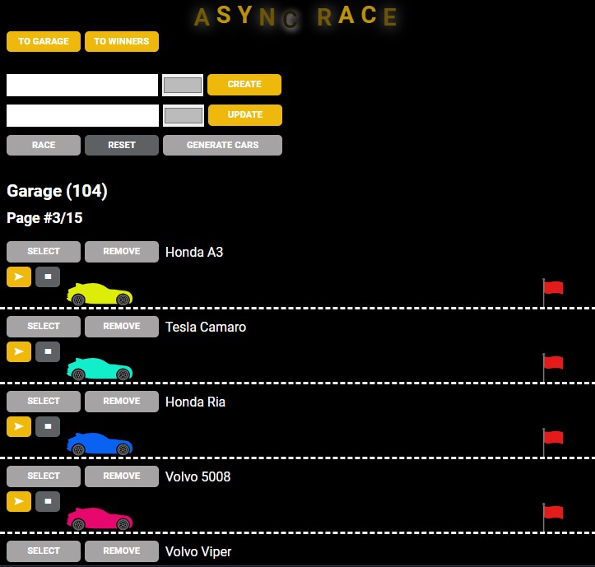Select the Volvo 5008 car
The image size is (595, 567).
click(44, 476)
